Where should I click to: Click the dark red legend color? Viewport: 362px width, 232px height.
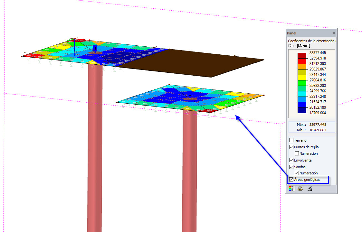pyautogui.click(x=302, y=56)
